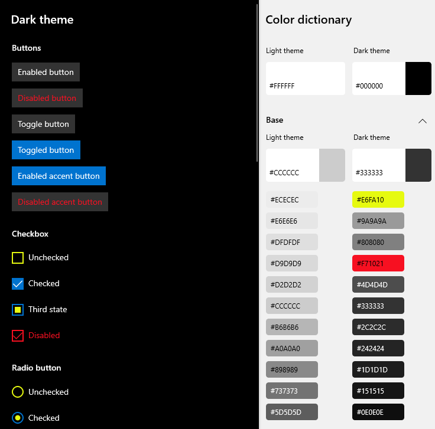Viewport: 435px width, 429px height.
Task: Select the Unchecked radio button
Action: tap(18, 392)
